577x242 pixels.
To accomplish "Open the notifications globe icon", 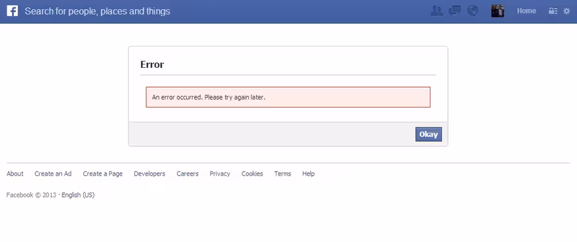I will coord(473,11).
